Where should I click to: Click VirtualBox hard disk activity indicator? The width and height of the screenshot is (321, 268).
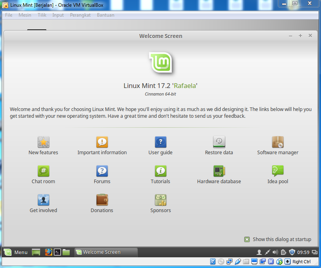(213, 262)
